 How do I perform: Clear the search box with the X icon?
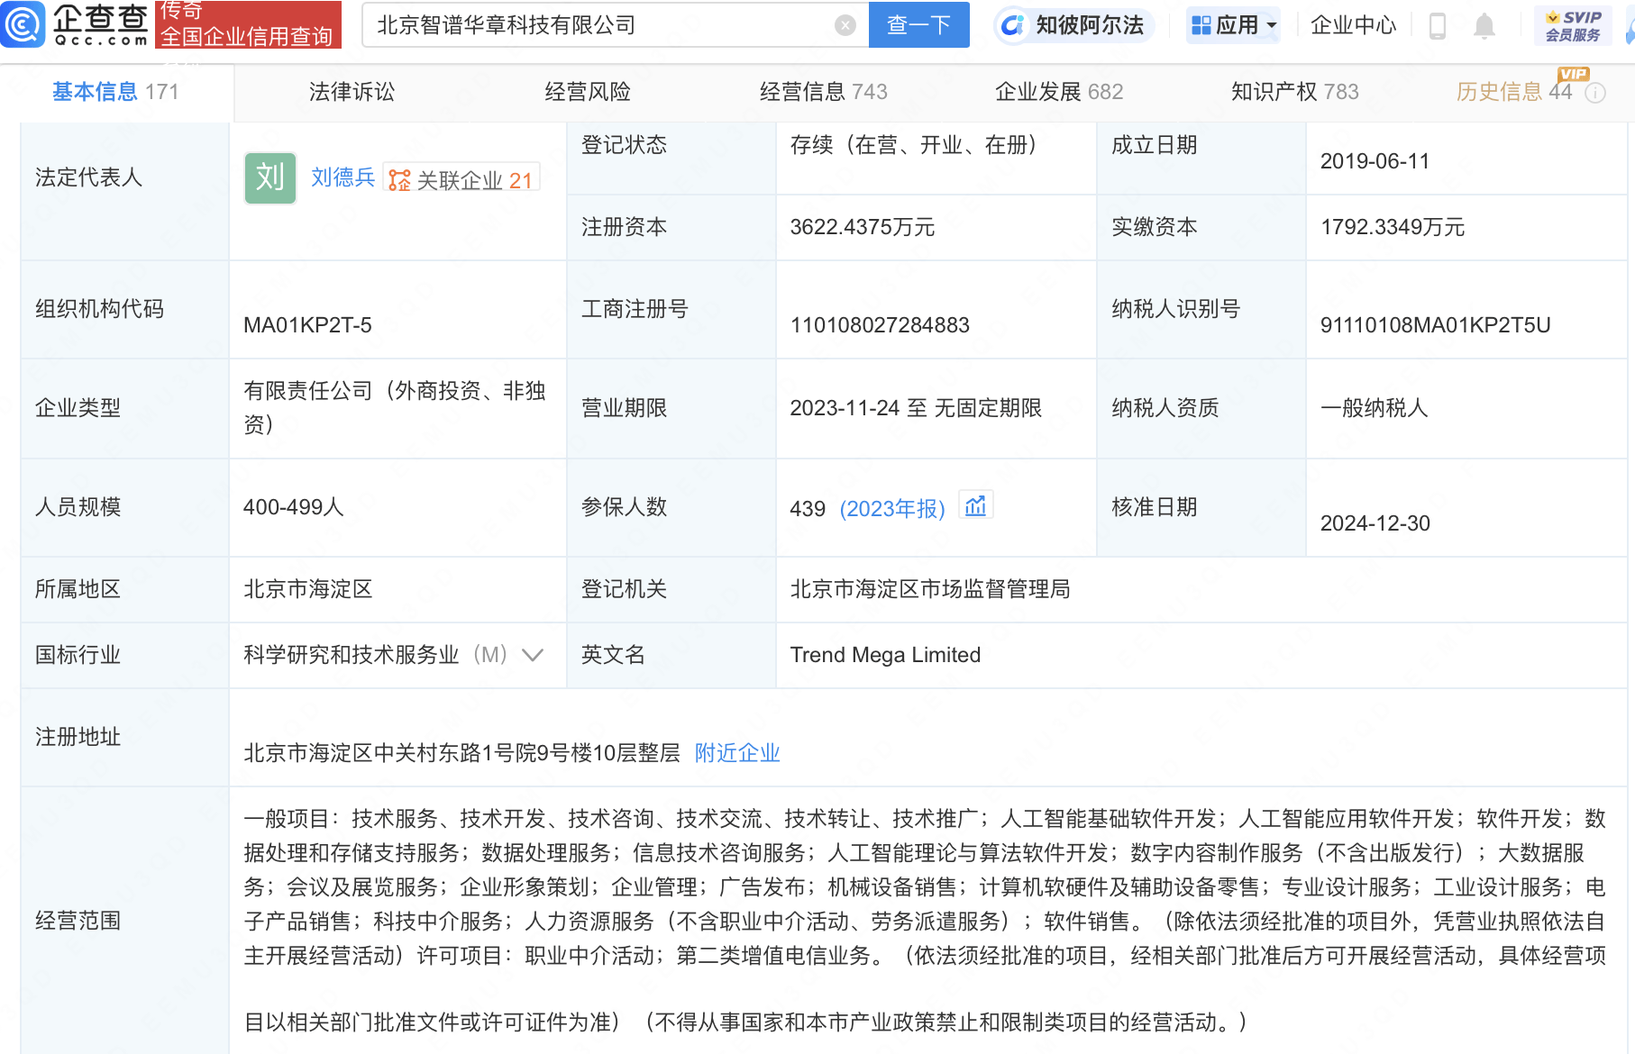[x=845, y=25]
